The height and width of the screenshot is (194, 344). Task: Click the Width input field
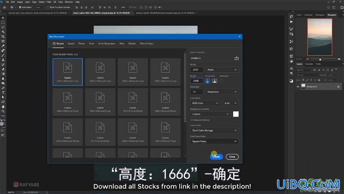[x=197, y=70]
